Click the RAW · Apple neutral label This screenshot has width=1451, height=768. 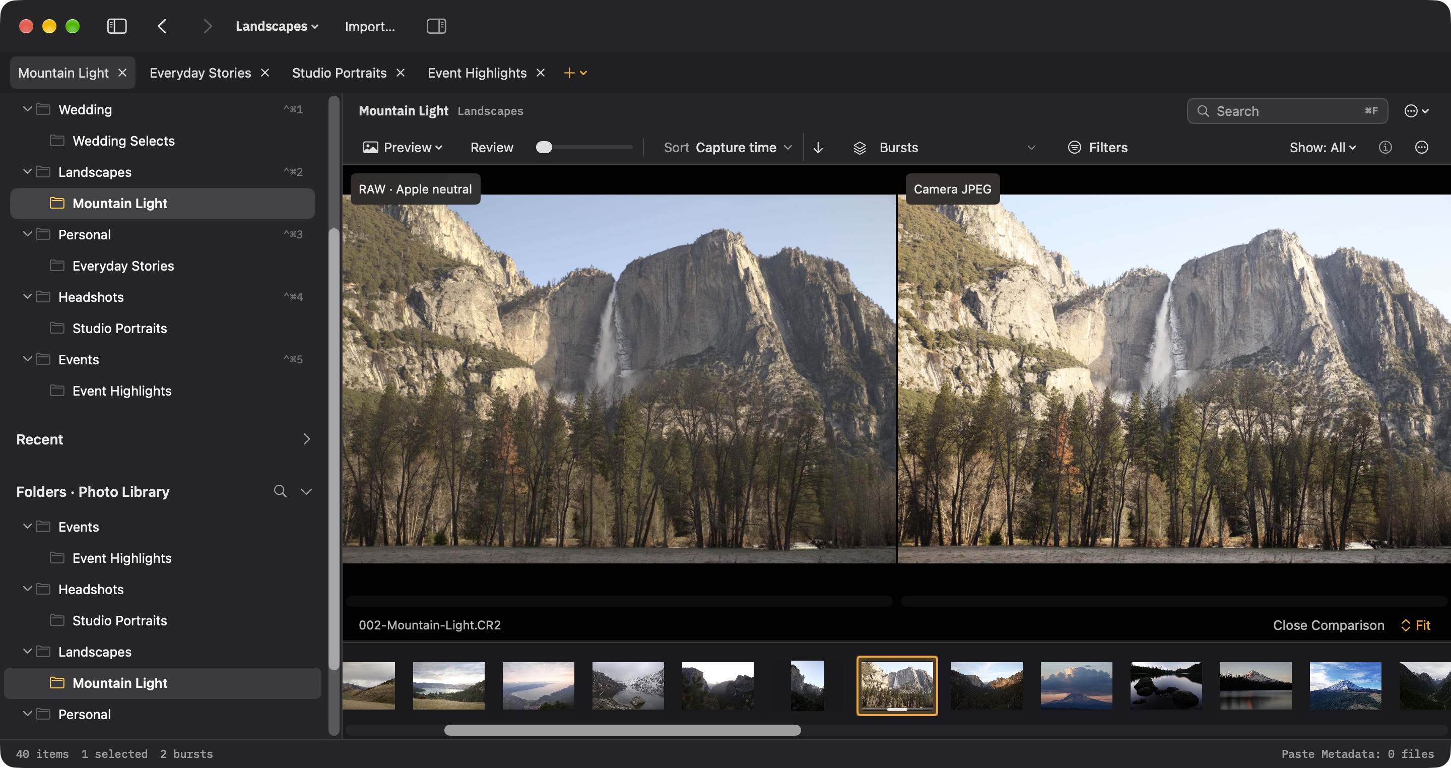click(x=415, y=189)
